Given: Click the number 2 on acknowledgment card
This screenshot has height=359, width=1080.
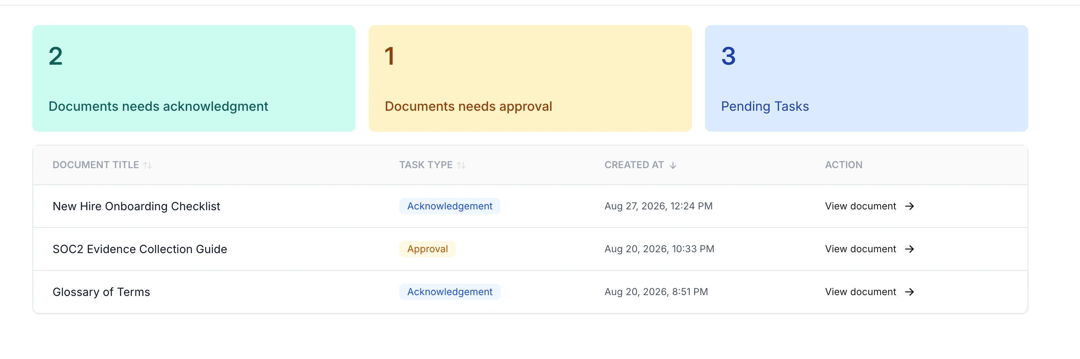Looking at the screenshot, I should point(55,56).
